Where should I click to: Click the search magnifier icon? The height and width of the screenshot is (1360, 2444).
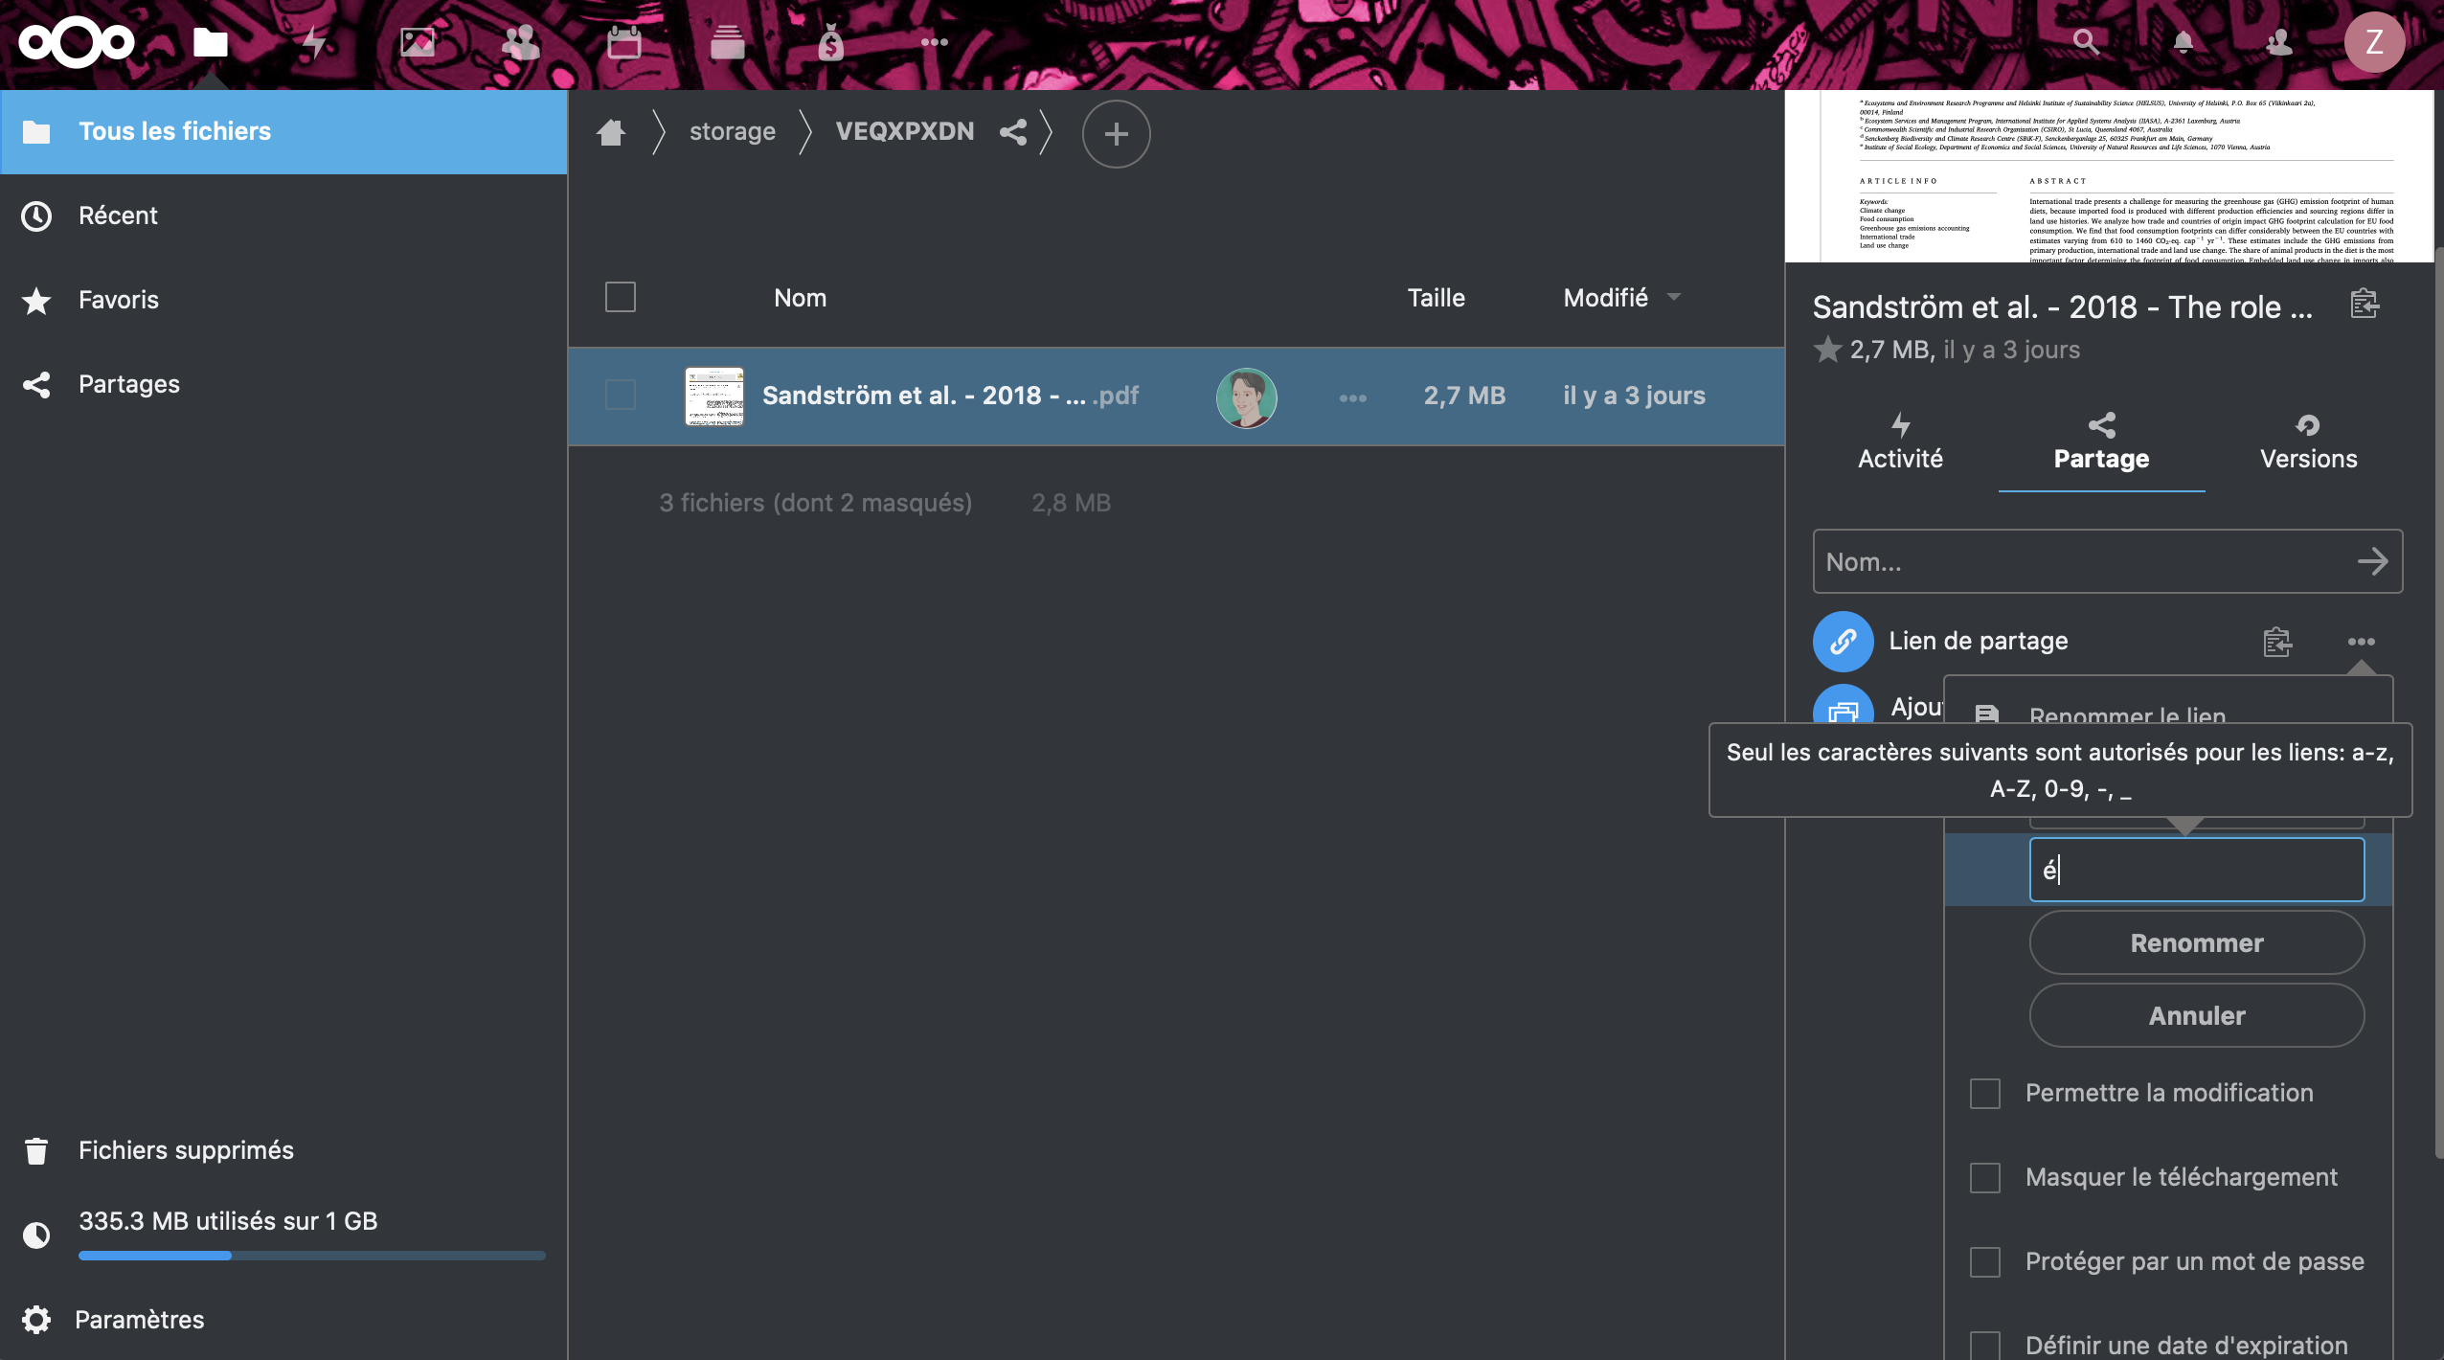[x=2085, y=42]
